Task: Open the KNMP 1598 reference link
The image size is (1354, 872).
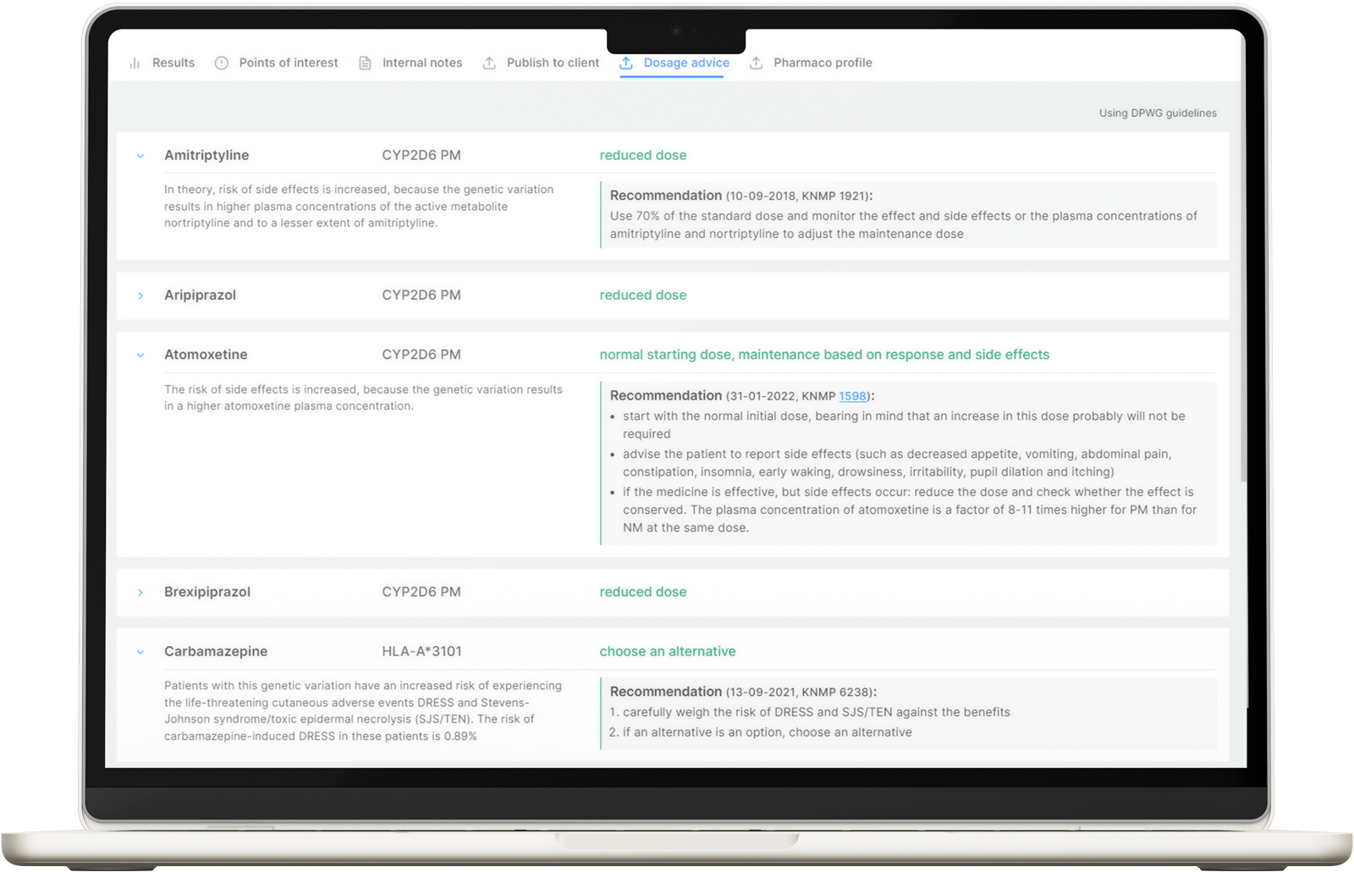Action: pos(852,396)
